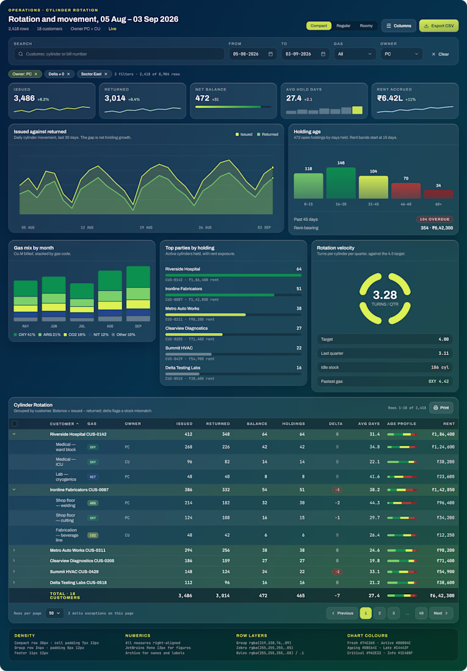
Task: Collapse the Ironline Fabricators CUS-0087 group
Action: (x=14, y=490)
